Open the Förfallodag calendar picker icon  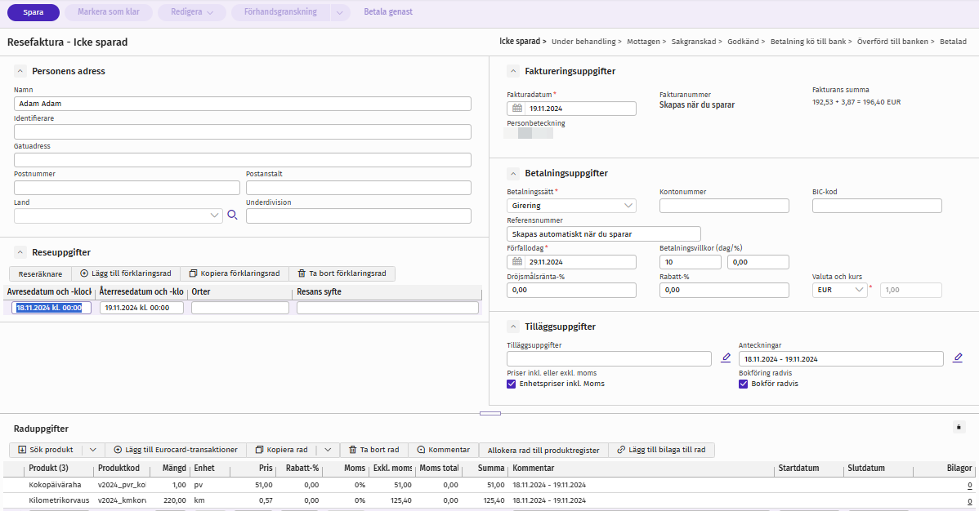pyautogui.click(x=517, y=262)
